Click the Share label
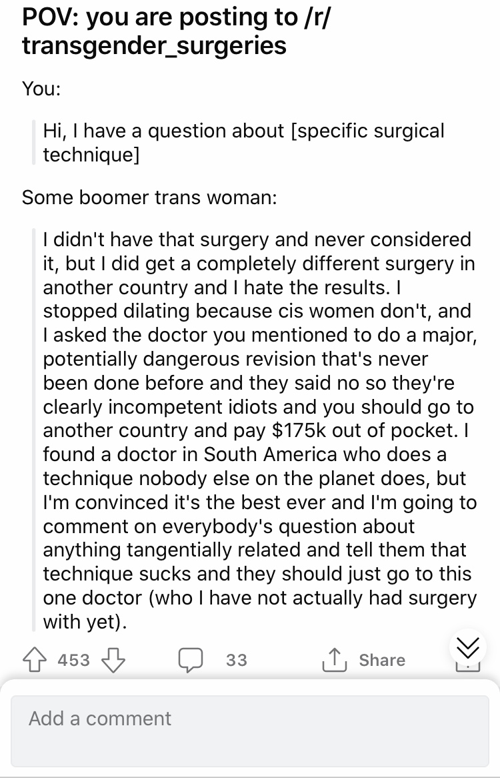Screen dimensions: 500x778 (x=382, y=660)
